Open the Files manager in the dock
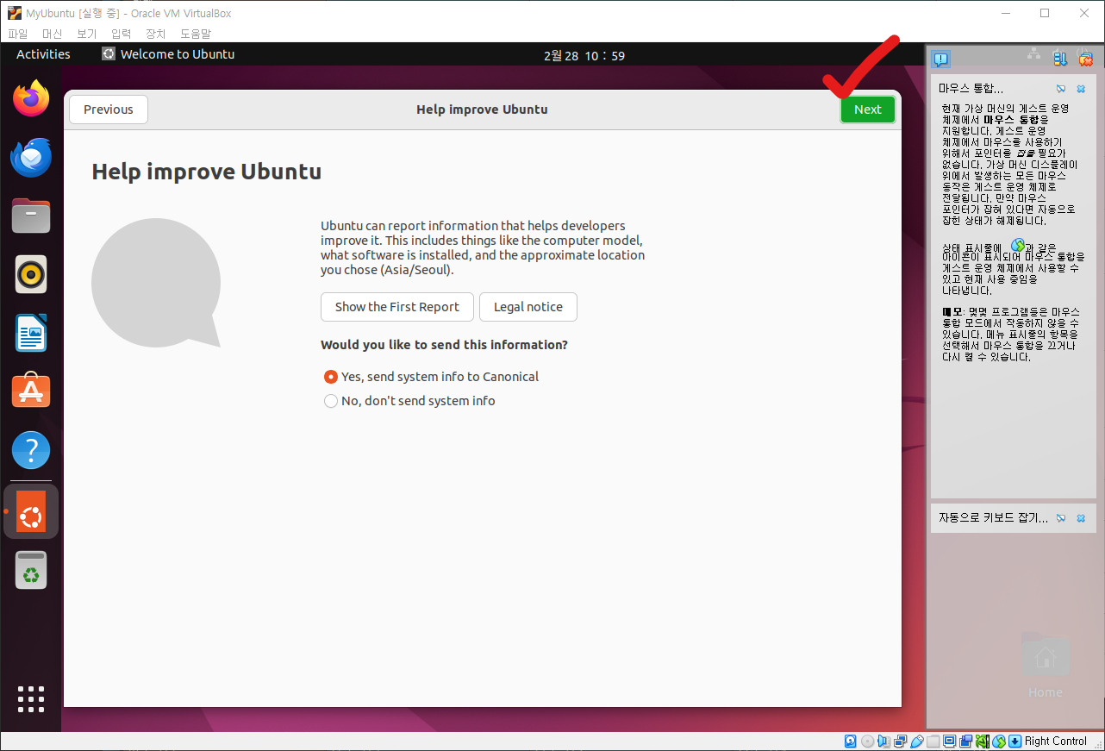Screen dimensions: 1105x751 (x=31, y=216)
